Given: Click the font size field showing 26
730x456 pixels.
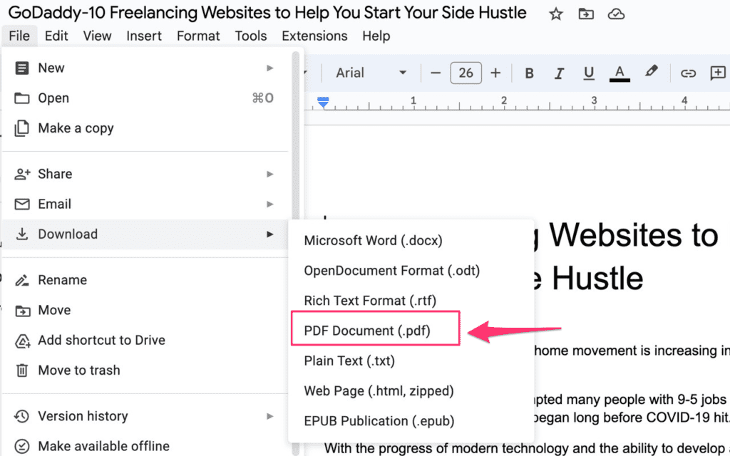Looking at the screenshot, I should click(x=466, y=73).
